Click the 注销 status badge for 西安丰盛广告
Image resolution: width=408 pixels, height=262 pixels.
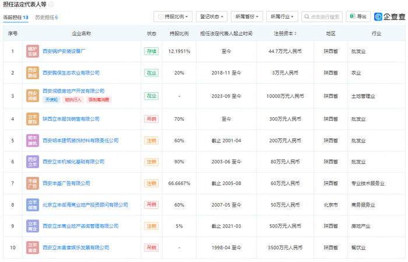tap(152, 183)
